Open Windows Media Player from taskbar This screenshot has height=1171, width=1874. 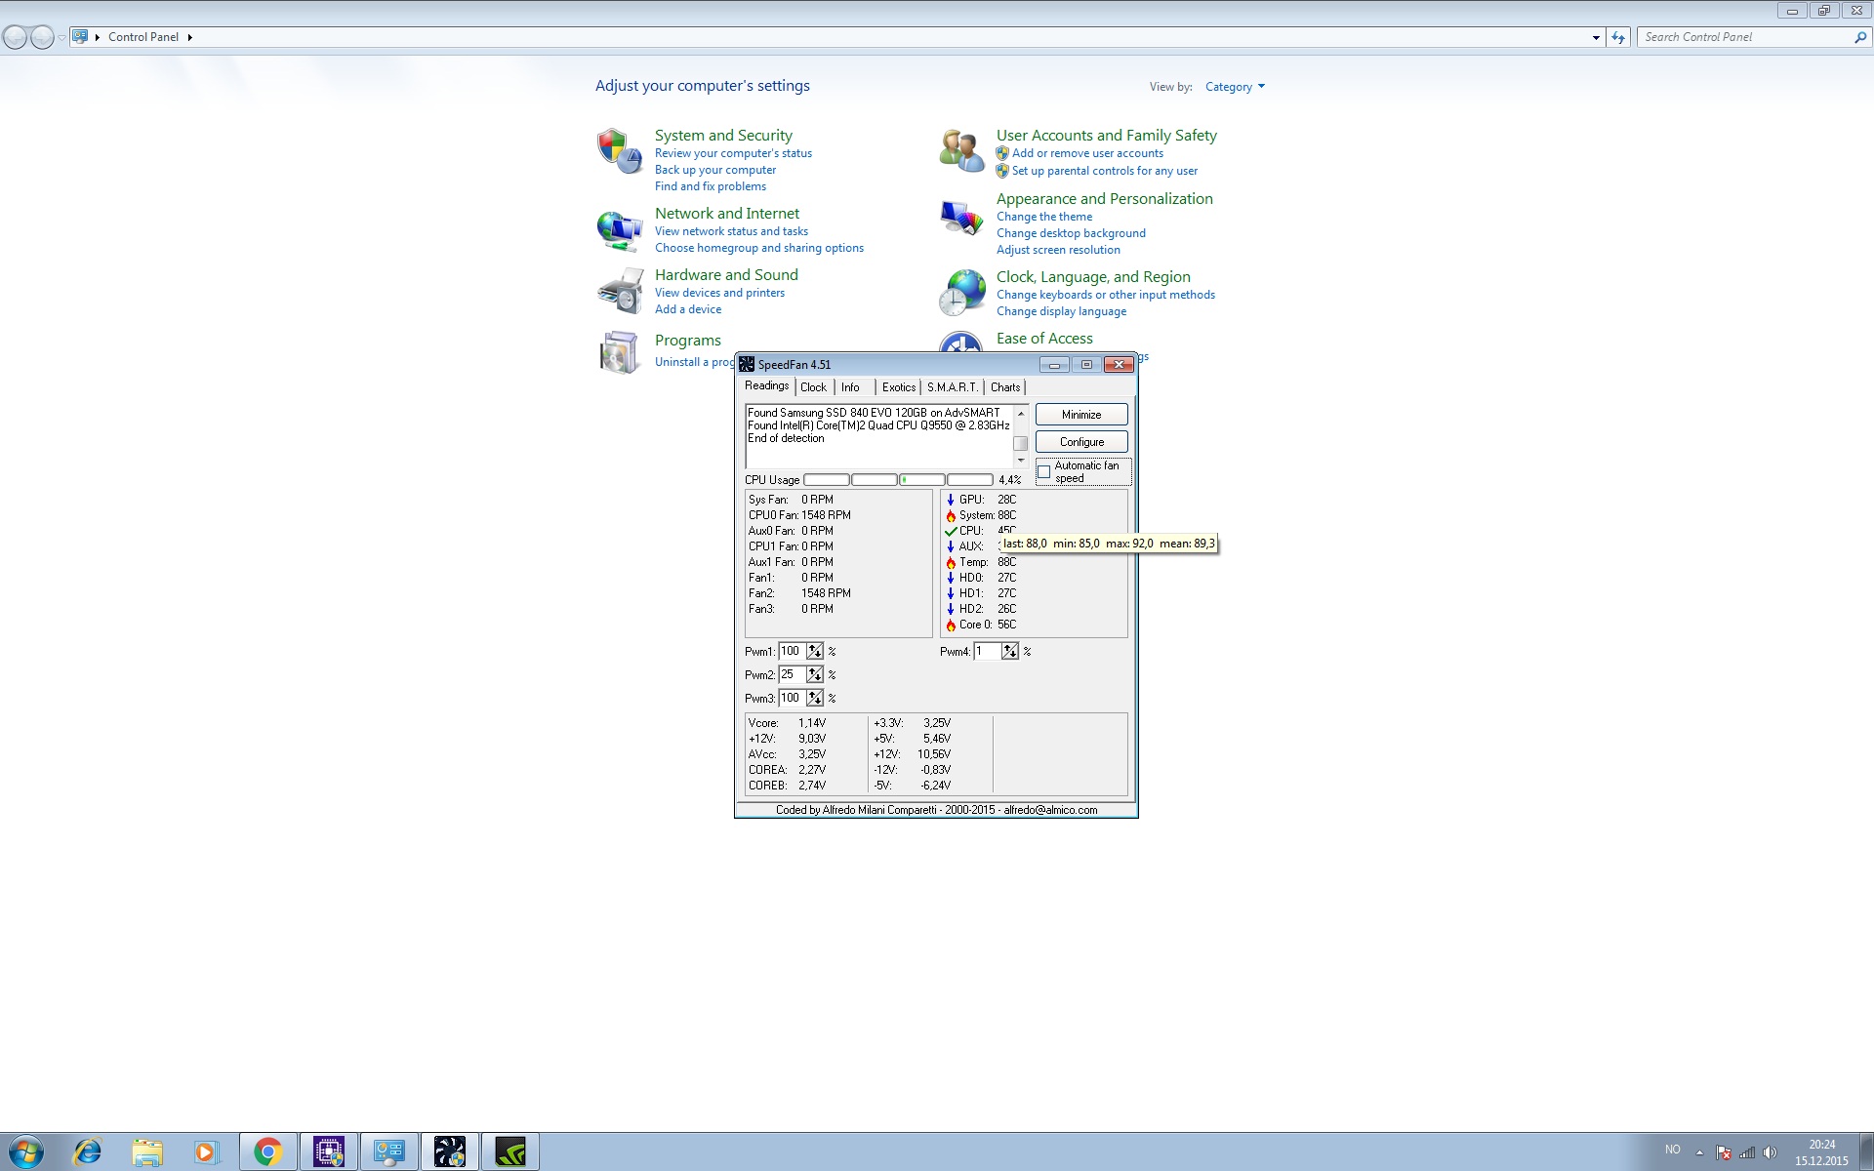205,1152
